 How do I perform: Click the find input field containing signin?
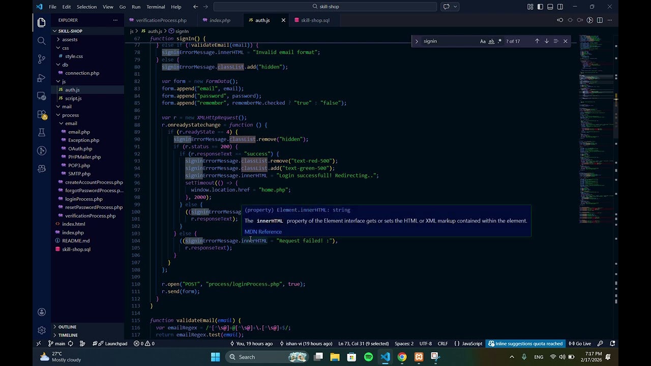448,41
